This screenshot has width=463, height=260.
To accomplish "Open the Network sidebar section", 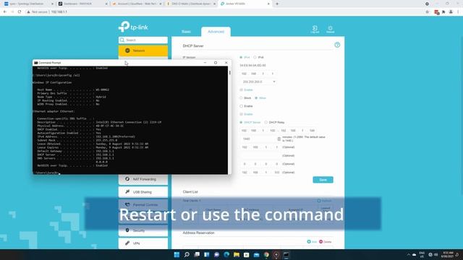I will [143, 51].
